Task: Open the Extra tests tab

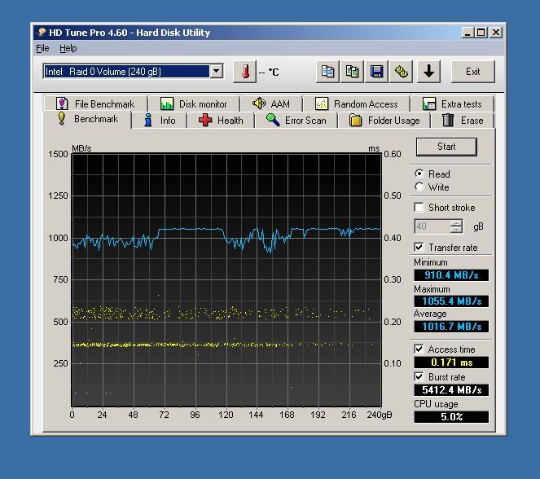Action: (x=452, y=103)
